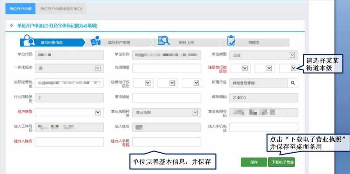Click the 所属行业 field showing 其他食品零售
The image size is (350, 174).
tap(259, 83)
